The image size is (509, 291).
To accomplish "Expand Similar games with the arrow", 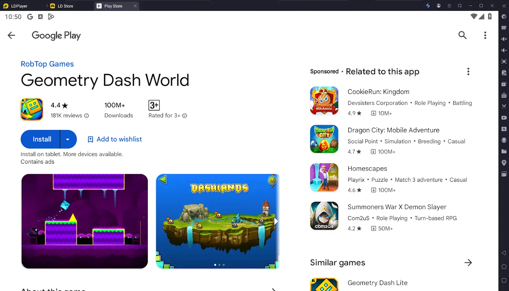I will point(468,263).
